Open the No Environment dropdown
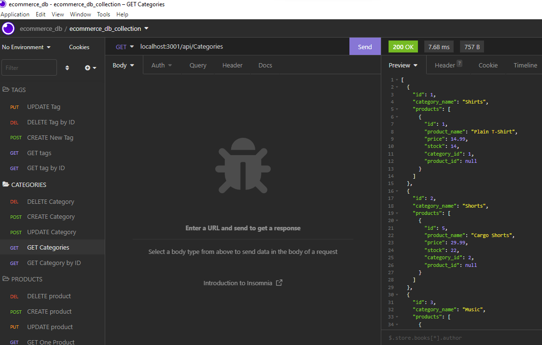This screenshot has height=345, width=542. [x=27, y=47]
